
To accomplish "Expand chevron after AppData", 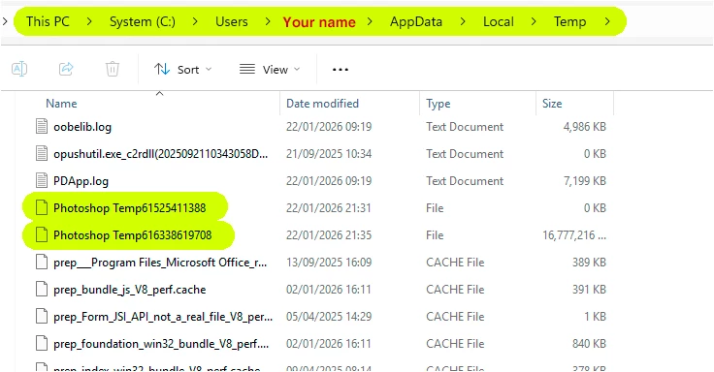I will [x=462, y=21].
